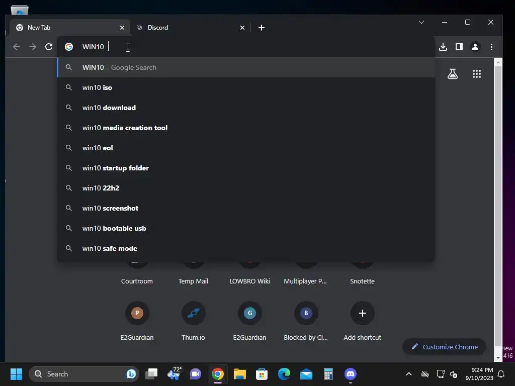Open the weather widget showing 72°

pyautogui.click(x=174, y=374)
